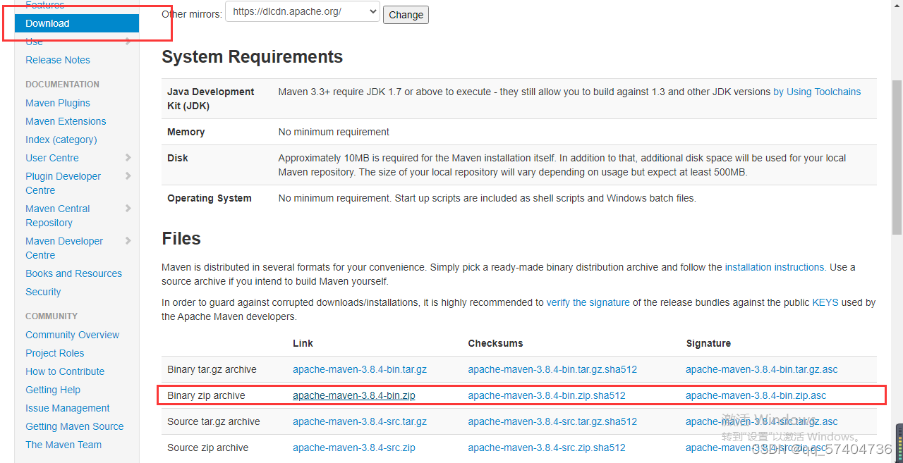
Task: Open the installation instructions link
Action: tap(775, 267)
